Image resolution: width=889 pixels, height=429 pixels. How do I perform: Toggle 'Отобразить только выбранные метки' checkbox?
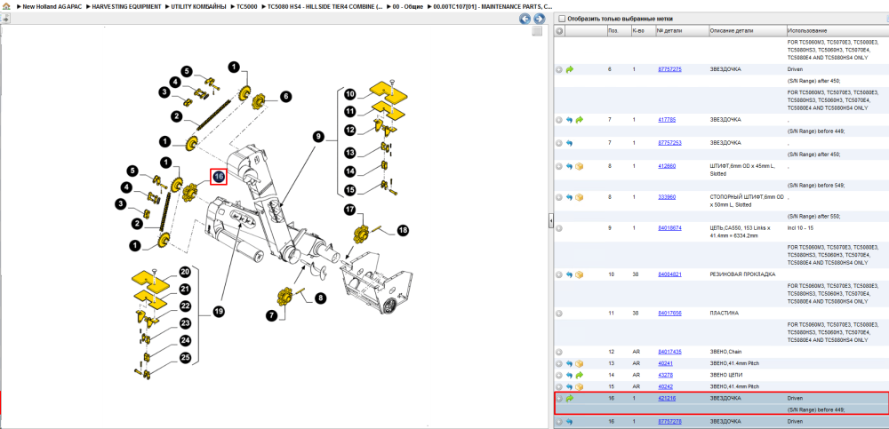(562, 19)
